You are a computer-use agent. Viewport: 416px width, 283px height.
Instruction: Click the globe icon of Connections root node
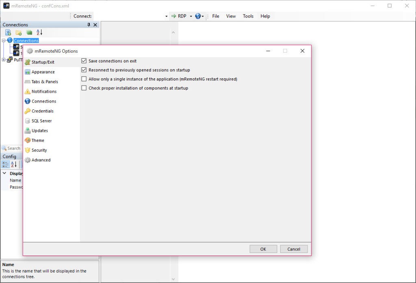coord(10,40)
